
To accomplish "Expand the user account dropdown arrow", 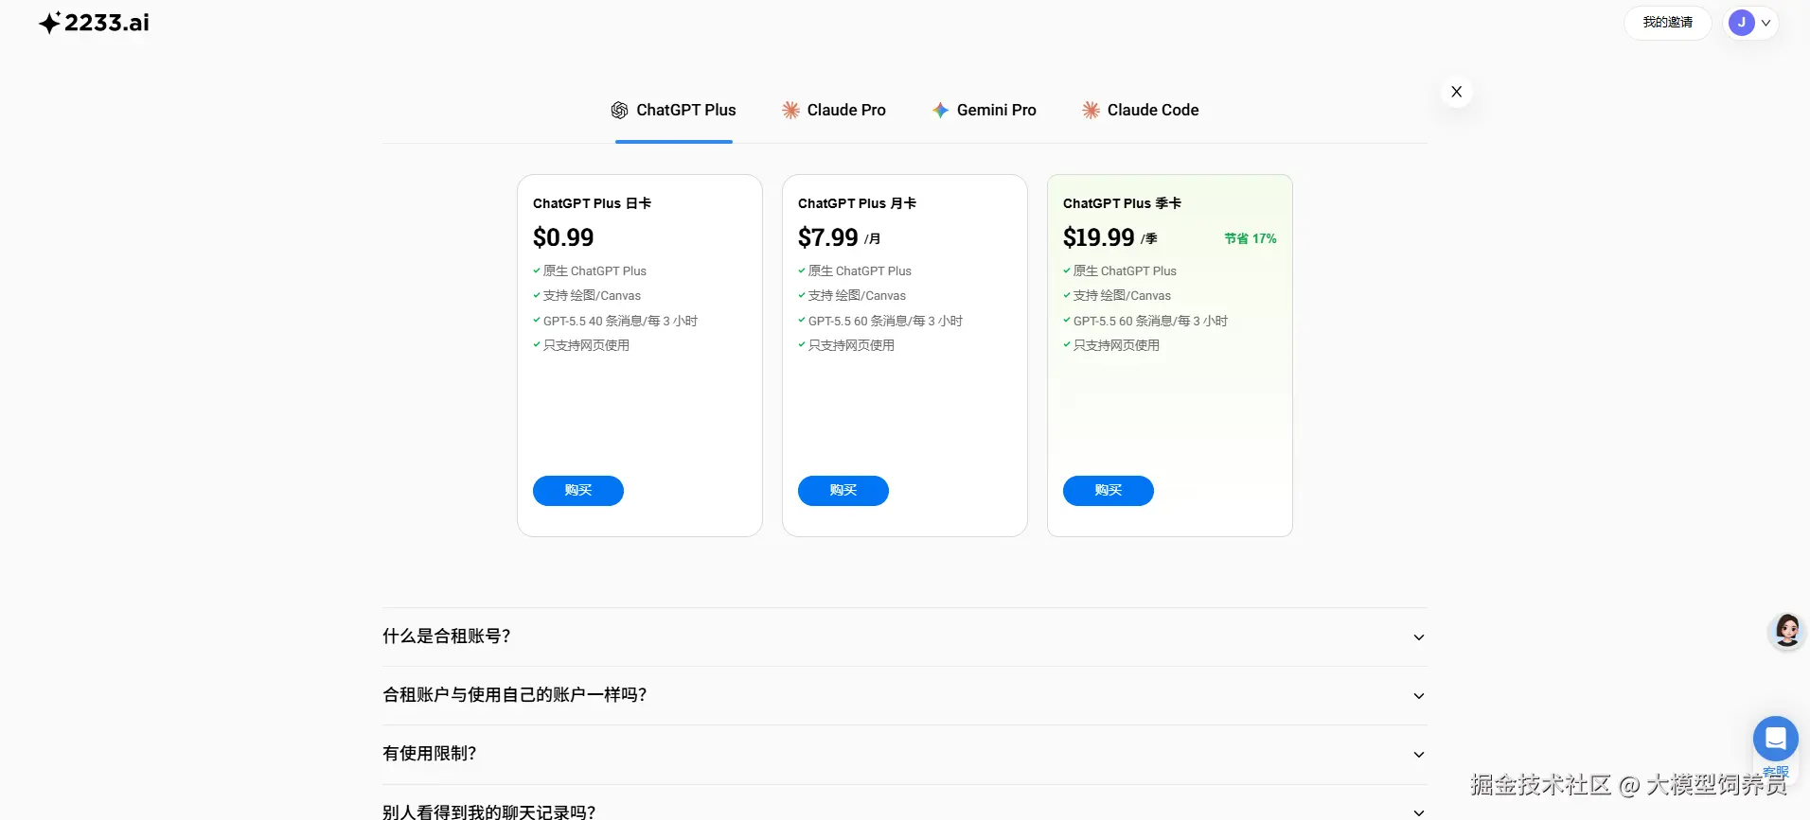I will [1766, 23].
